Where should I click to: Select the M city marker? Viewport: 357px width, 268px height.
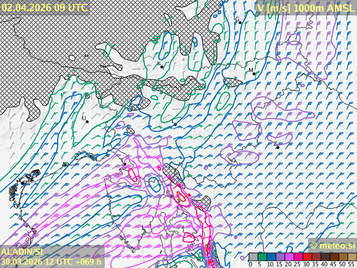(253, 73)
